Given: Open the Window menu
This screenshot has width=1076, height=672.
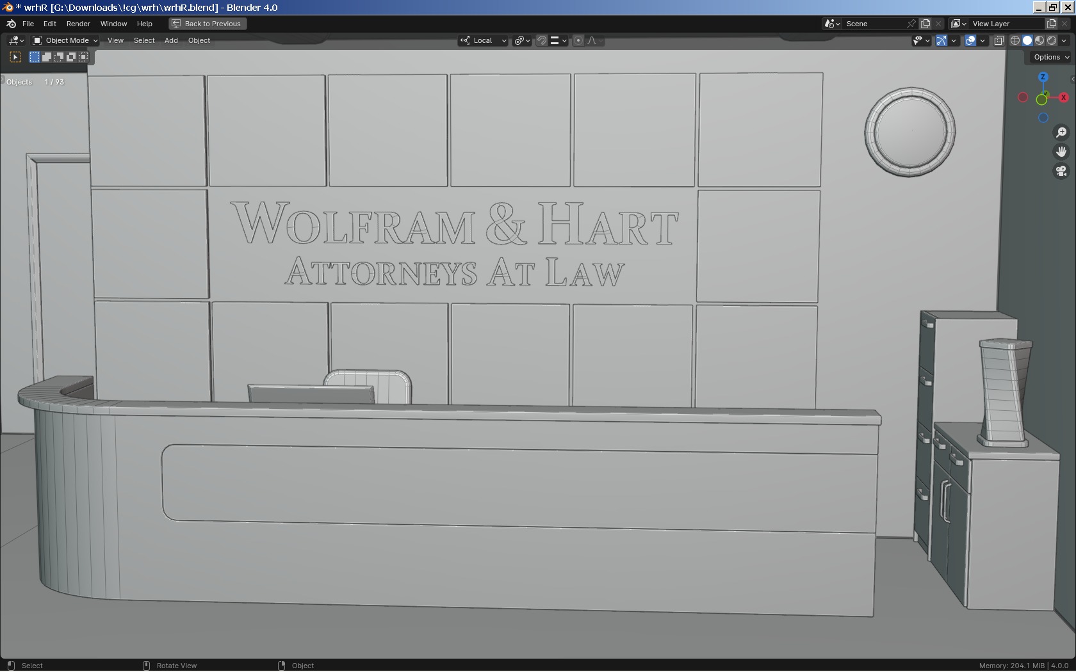Looking at the screenshot, I should pos(113,24).
